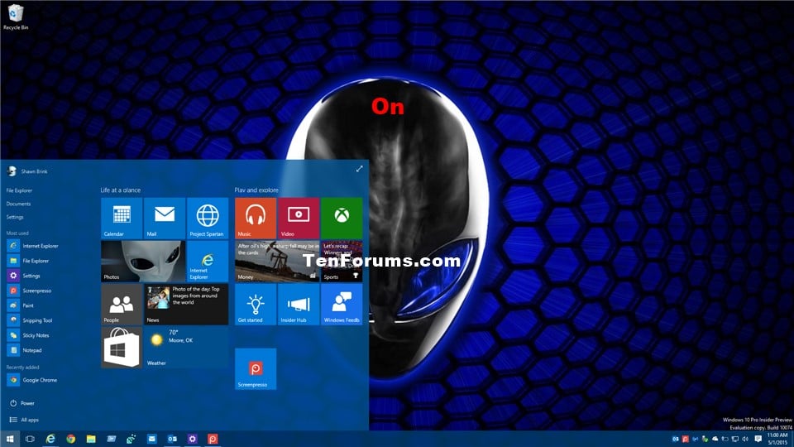Open the News tile
This screenshot has width=794, height=447.
[x=186, y=304]
